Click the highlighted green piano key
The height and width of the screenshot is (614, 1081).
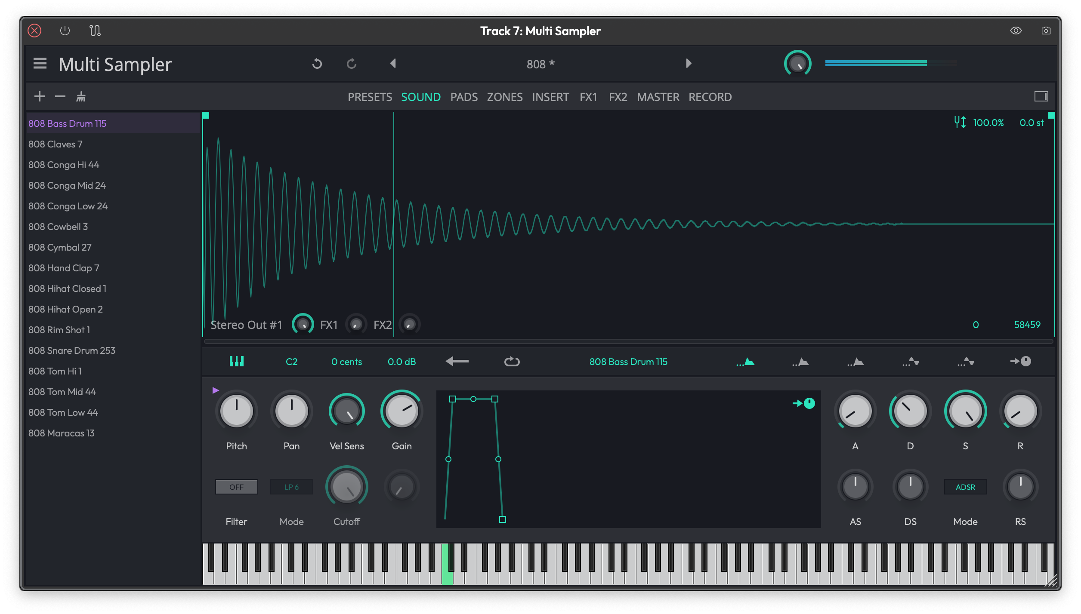pyautogui.click(x=448, y=564)
